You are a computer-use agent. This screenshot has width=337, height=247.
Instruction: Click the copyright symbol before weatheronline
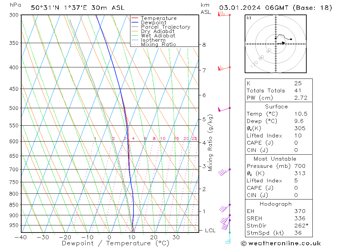click(x=244, y=243)
